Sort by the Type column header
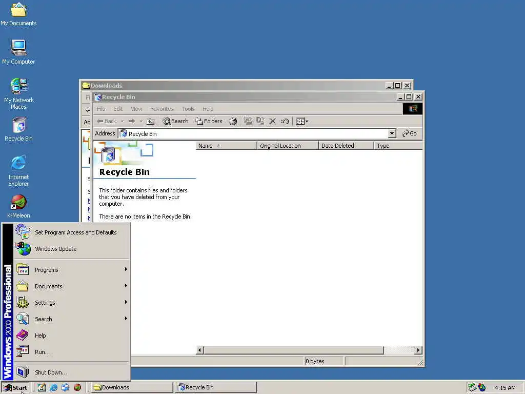This screenshot has width=525, height=394. pyautogui.click(x=398, y=146)
